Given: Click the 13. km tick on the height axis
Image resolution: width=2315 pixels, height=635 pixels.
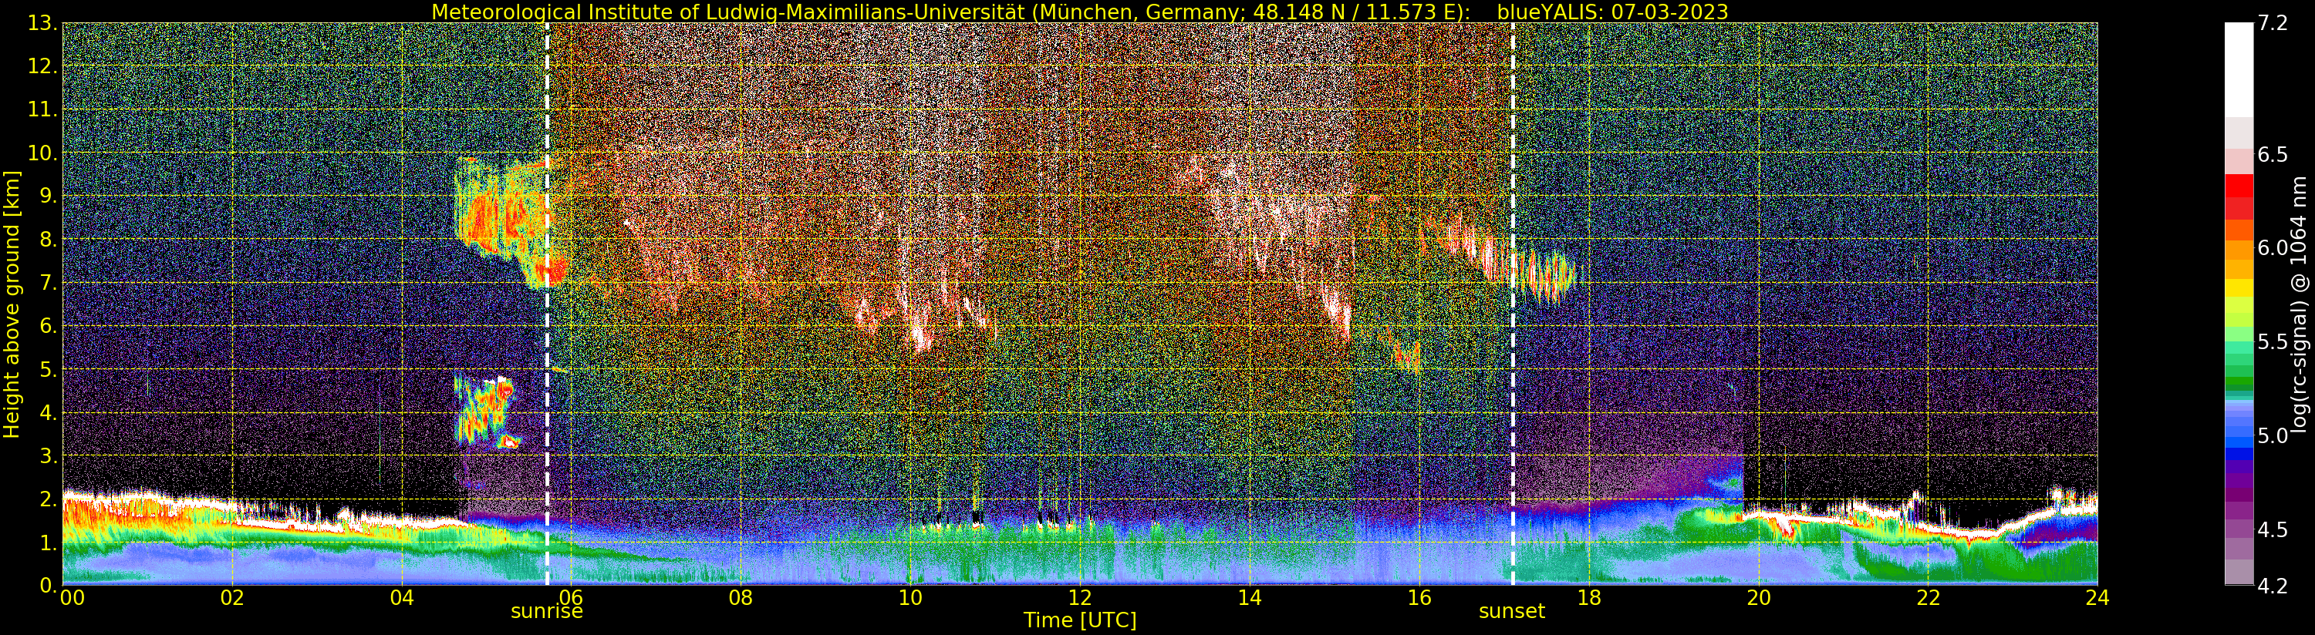Looking at the screenshot, I should point(43,23).
